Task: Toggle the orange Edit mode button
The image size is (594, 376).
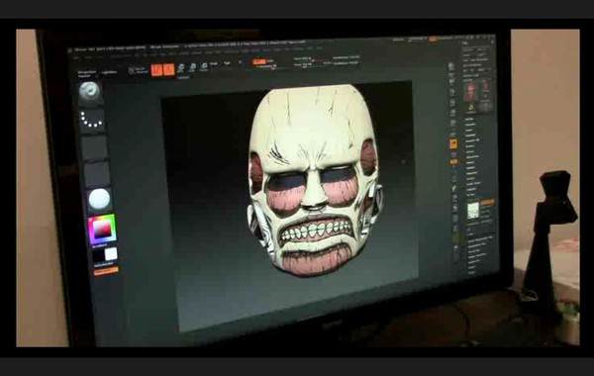Action: pos(156,70)
